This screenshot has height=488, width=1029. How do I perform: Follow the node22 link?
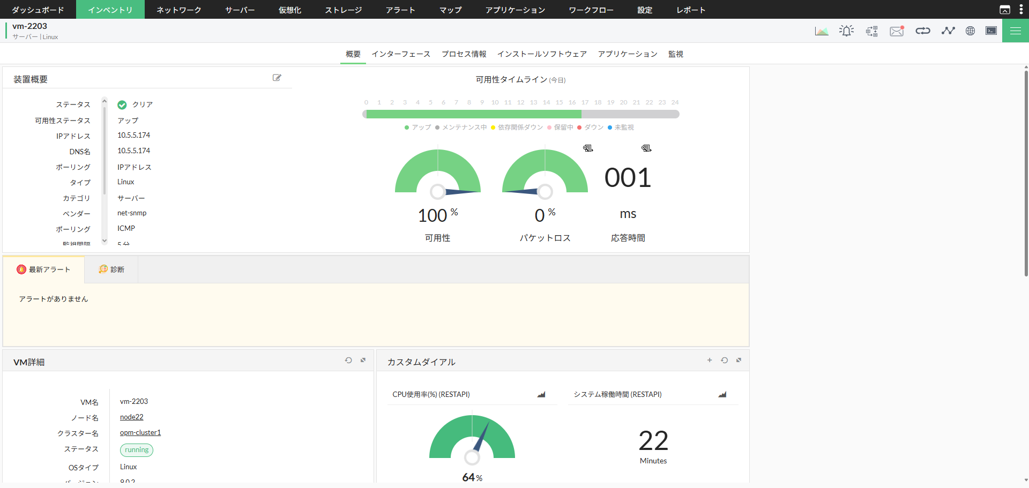click(x=132, y=417)
